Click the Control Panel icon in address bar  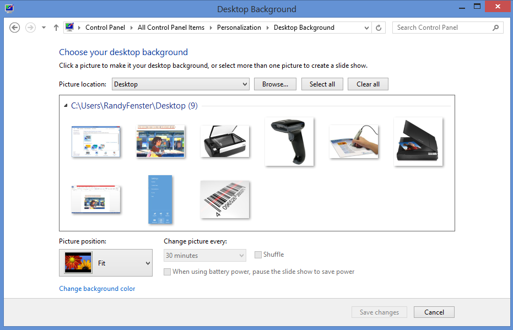69,26
